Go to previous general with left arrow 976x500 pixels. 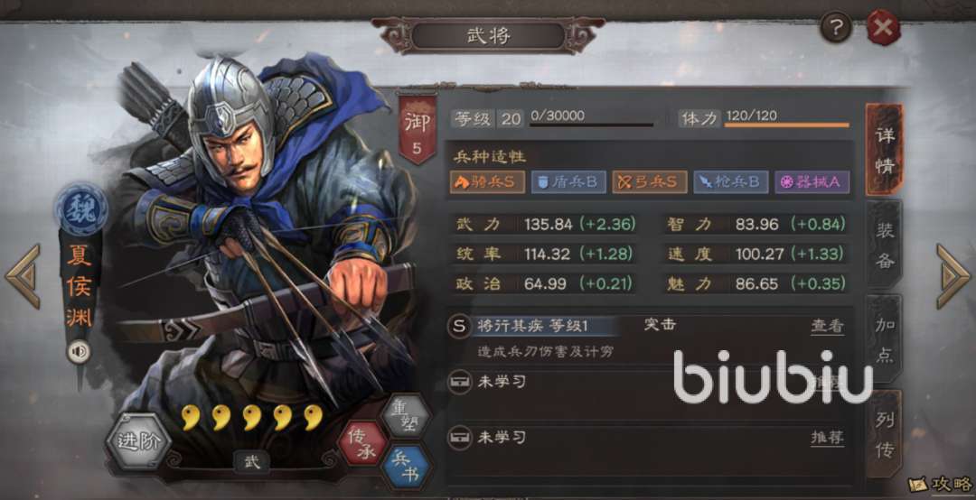coord(23,275)
